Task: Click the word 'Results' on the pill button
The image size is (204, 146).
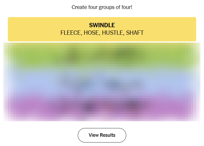Action: click(x=108, y=135)
